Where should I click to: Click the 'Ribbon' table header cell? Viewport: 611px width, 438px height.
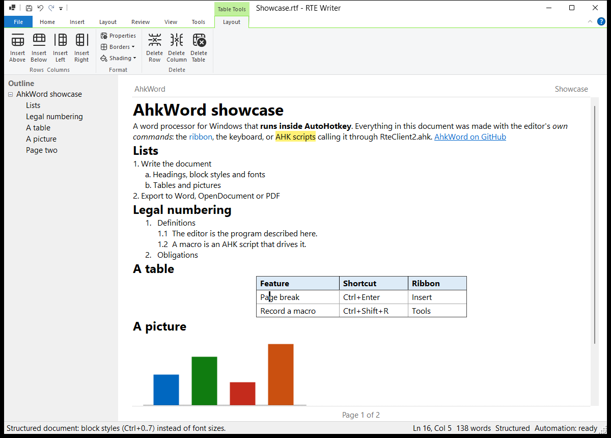pos(437,283)
